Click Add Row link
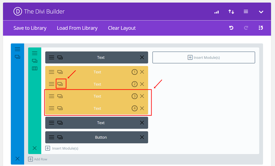Screen dimensions: 275x166 (x=38, y=159)
